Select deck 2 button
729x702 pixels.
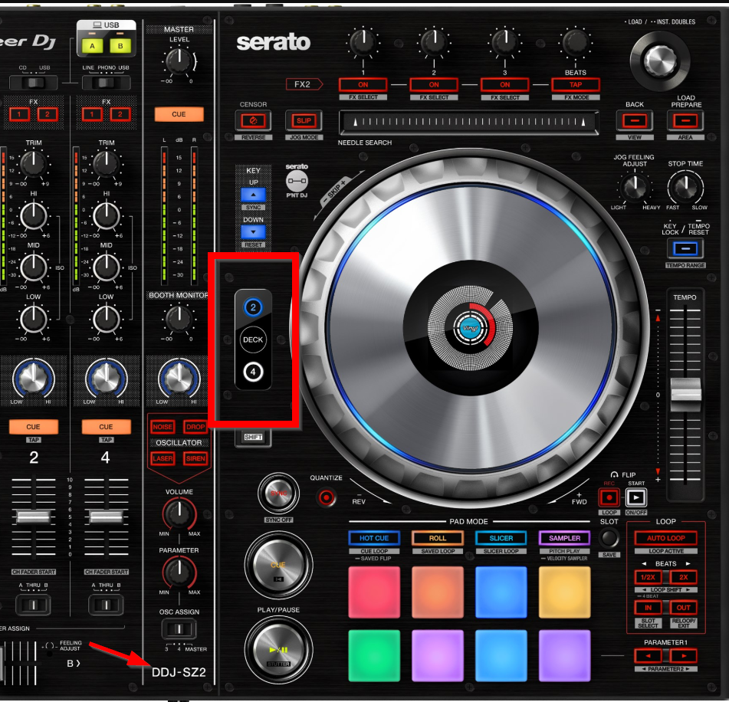coord(253,307)
